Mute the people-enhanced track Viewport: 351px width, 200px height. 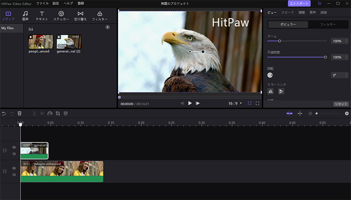[14, 175]
